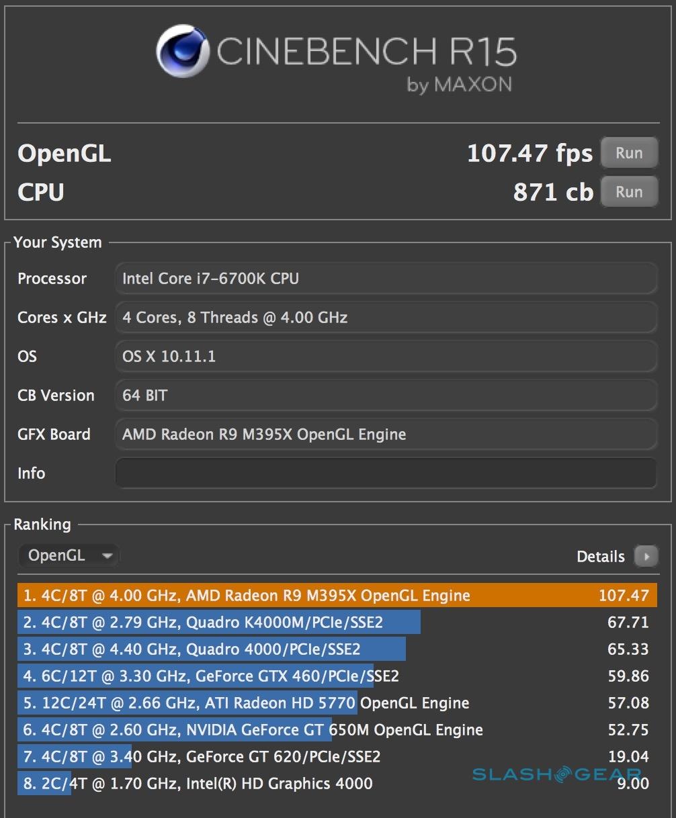This screenshot has height=818, width=676.
Task: Select the GeForce GT 620 ranking row
Action: (337, 757)
